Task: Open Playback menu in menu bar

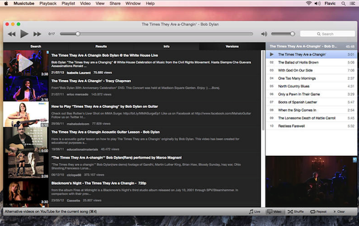Action: coord(48,4)
